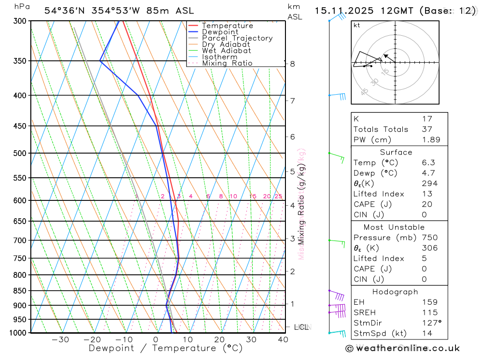Click the Dry Adiabat legend entry
Screen dimensions: 483x354
click(219, 44)
